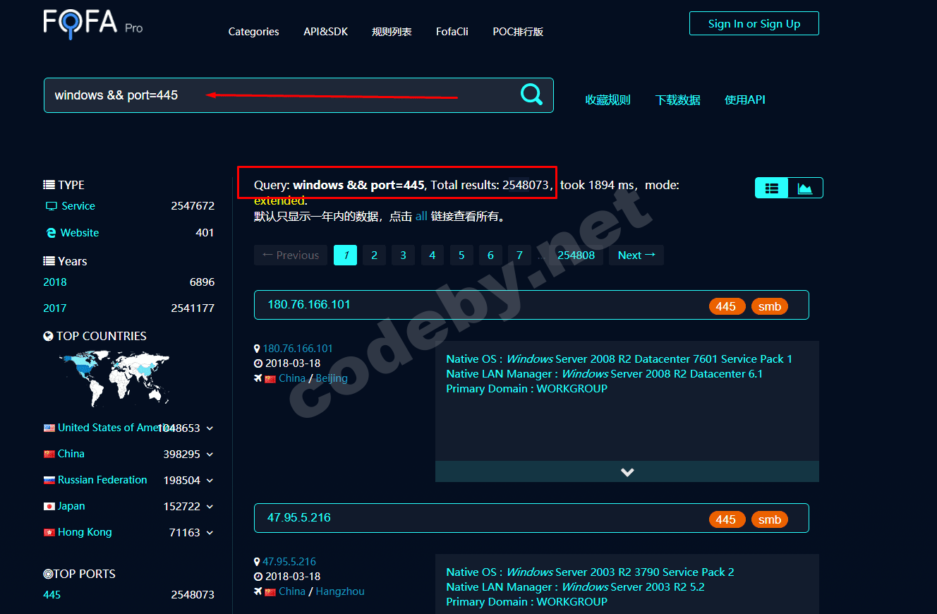Click China link beside Hangzhou

(x=291, y=591)
